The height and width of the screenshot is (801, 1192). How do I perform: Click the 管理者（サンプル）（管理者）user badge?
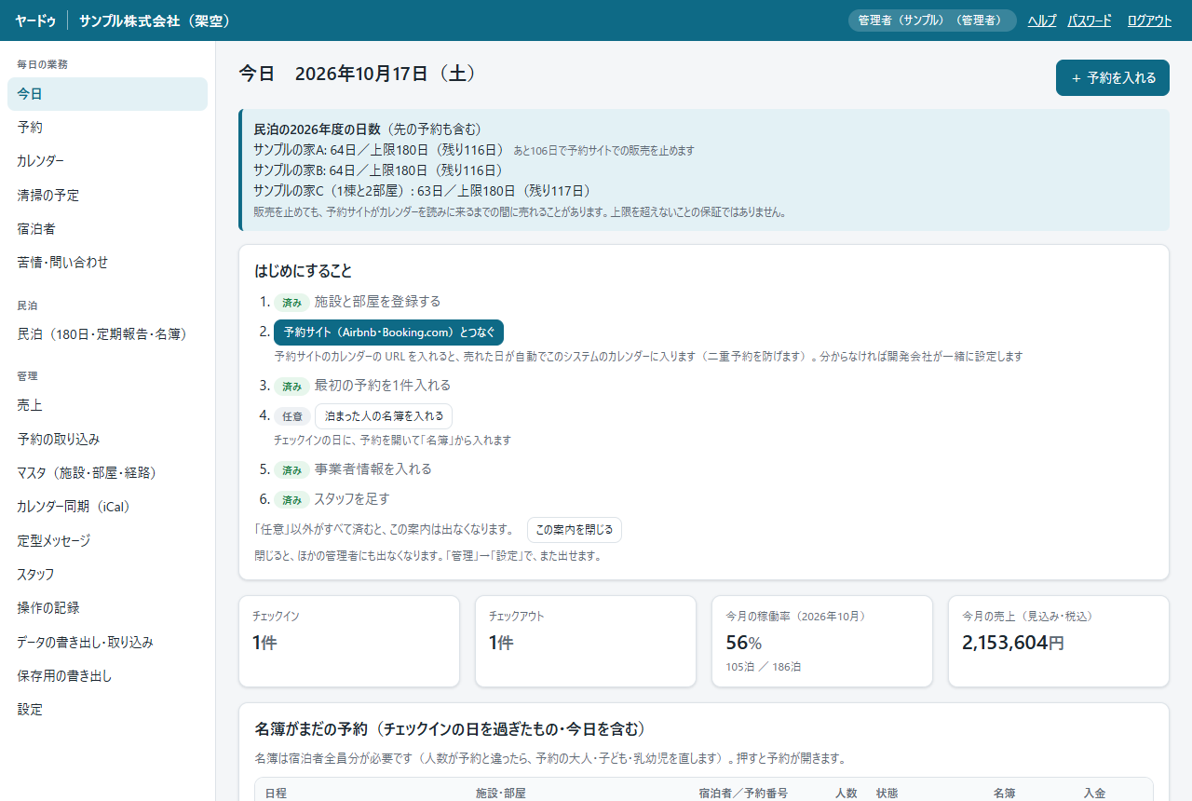pyautogui.click(x=932, y=20)
